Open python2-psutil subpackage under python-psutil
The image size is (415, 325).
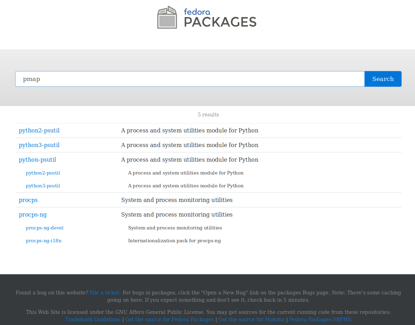(43, 173)
